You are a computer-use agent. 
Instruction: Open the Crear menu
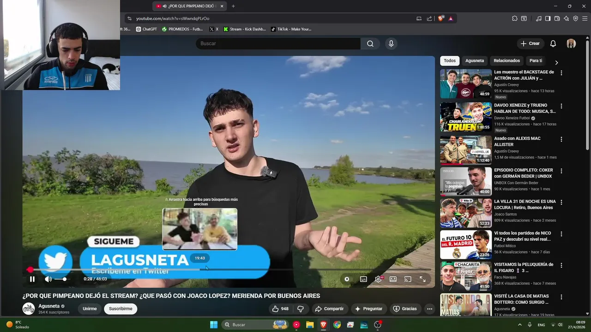pos(530,43)
